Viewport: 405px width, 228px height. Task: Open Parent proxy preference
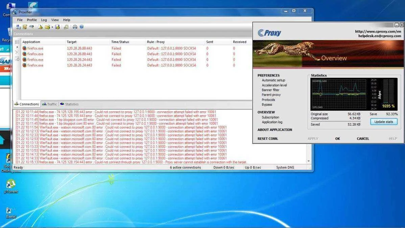tap(271, 95)
